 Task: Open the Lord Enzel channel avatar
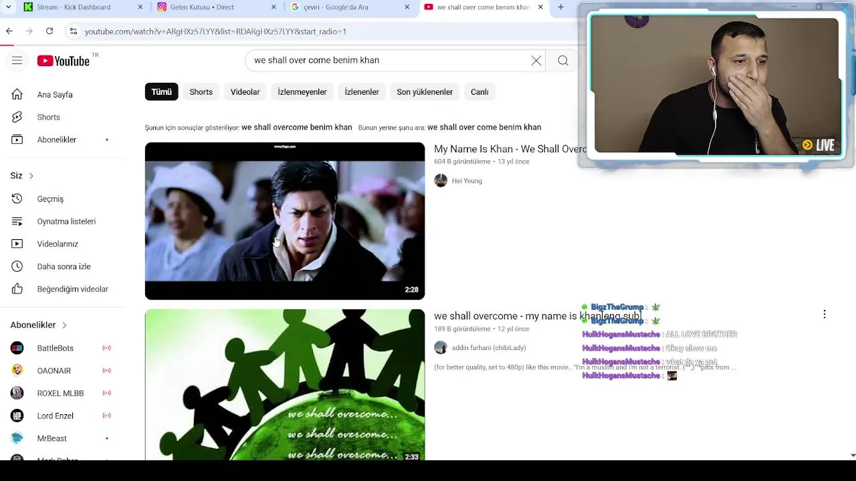click(x=17, y=416)
